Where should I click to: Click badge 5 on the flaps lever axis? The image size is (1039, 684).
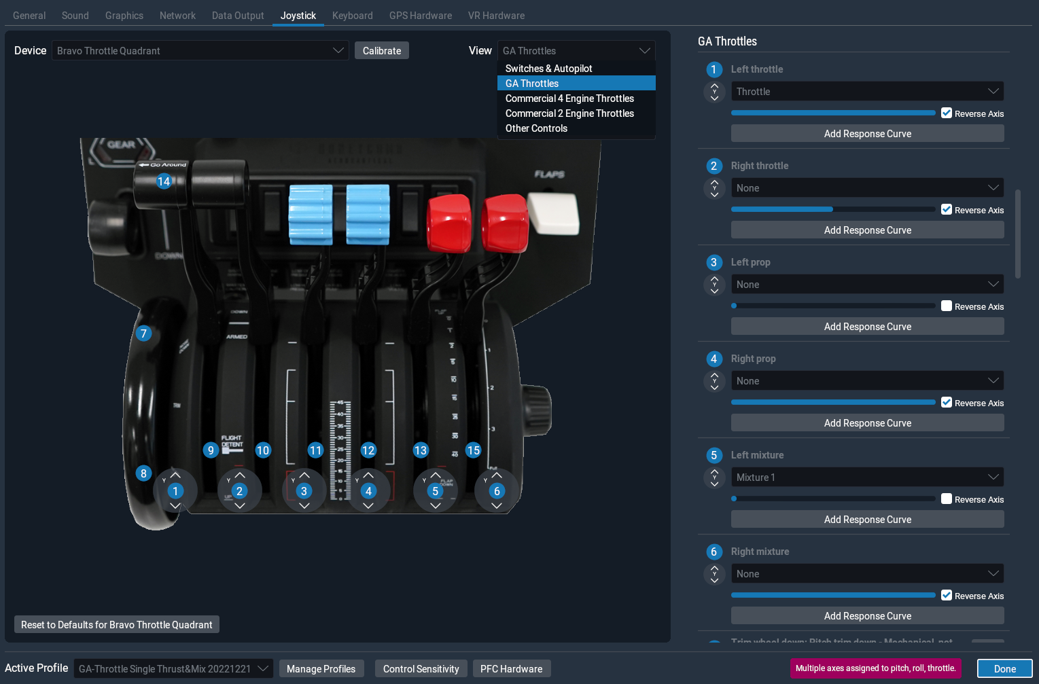point(435,490)
